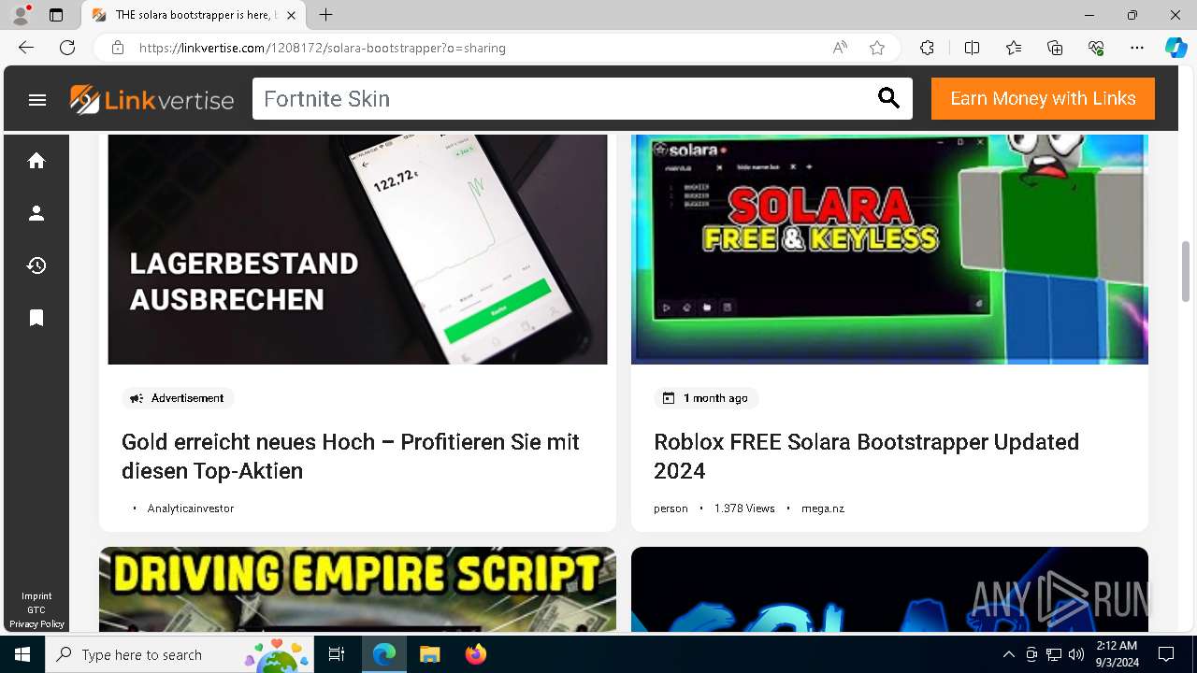Screen dimensions: 1197x673
Task: Select the THE solara bootstrapper tab
Action: 194,15
